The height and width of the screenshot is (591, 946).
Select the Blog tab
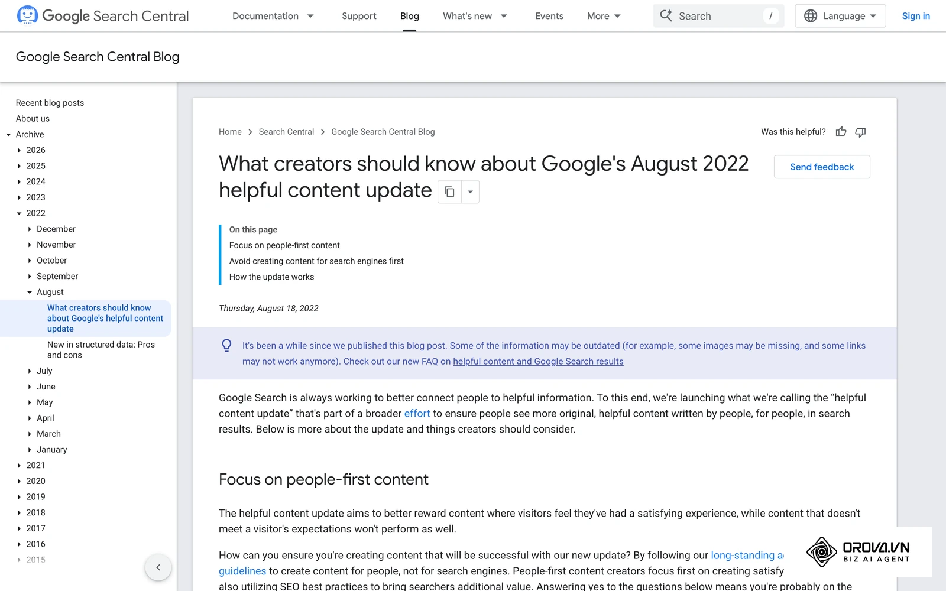click(x=410, y=16)
